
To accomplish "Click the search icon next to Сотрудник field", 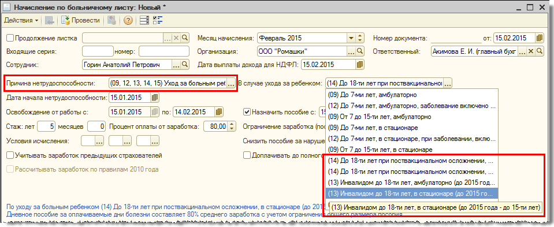I will 185,64.
